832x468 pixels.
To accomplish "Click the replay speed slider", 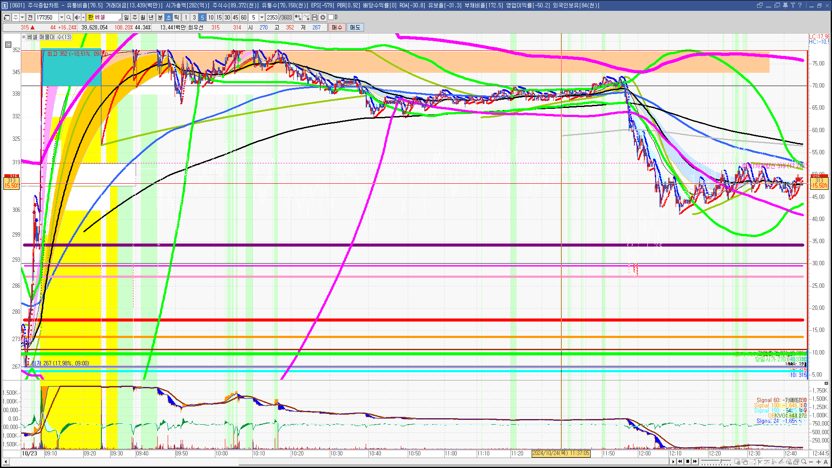I will pos(716,461).
